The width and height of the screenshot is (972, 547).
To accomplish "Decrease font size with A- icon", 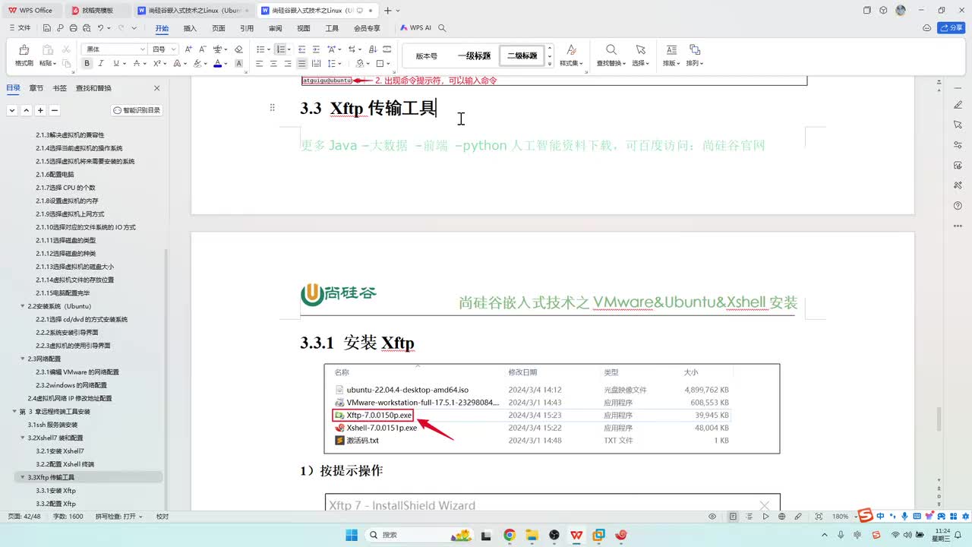I will [204, 49].
